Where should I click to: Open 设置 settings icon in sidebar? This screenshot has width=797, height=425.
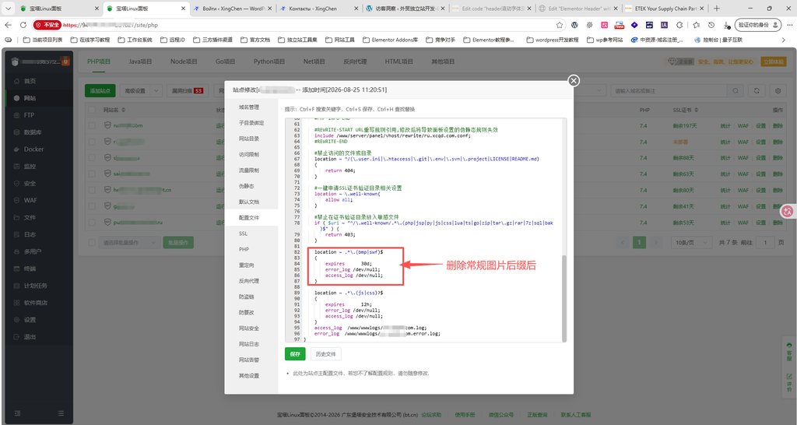[x=17, y=320]
